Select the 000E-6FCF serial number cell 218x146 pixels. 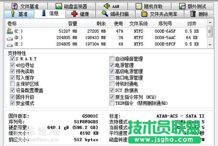[165, 44]
